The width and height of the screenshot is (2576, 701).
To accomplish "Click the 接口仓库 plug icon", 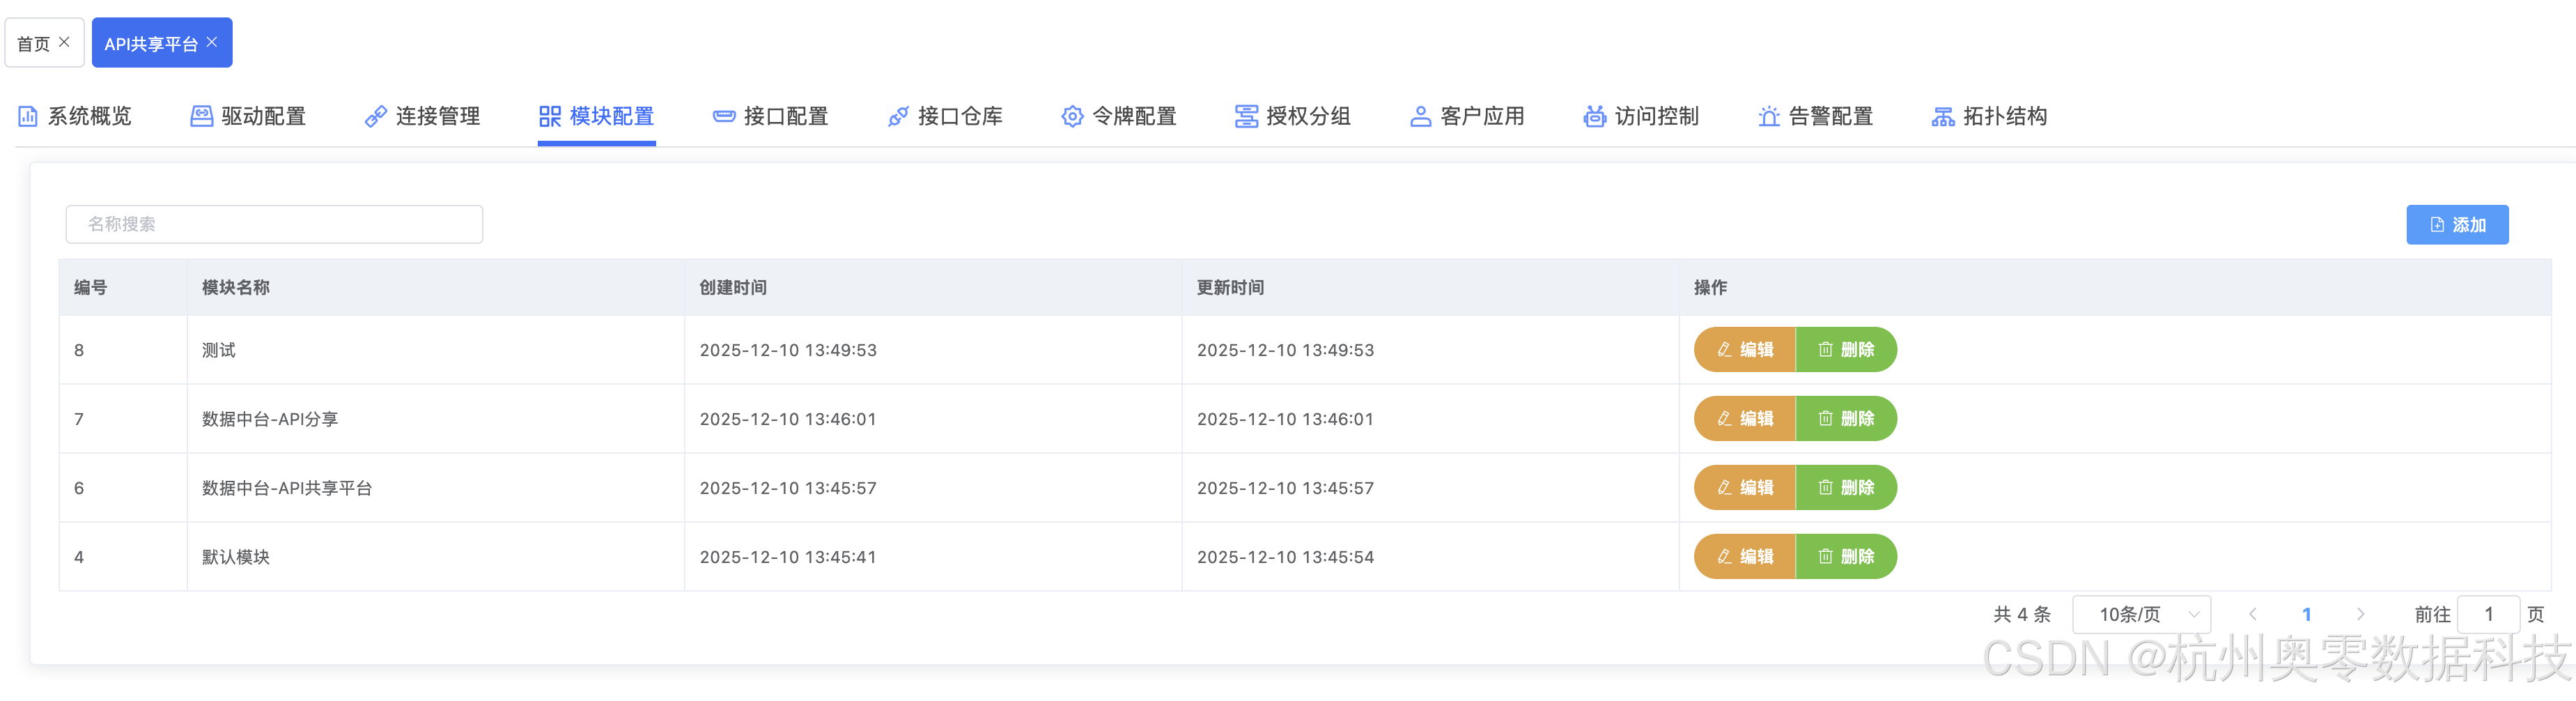I will (898, 116).
